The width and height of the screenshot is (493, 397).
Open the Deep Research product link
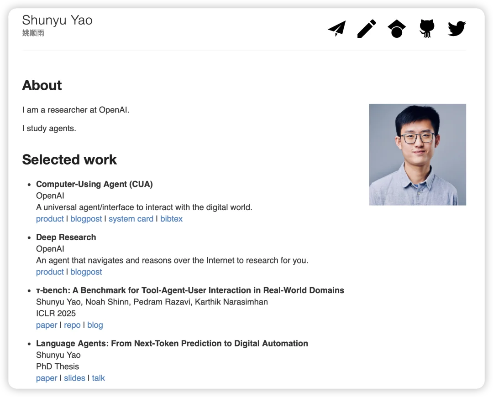point(50,272)
